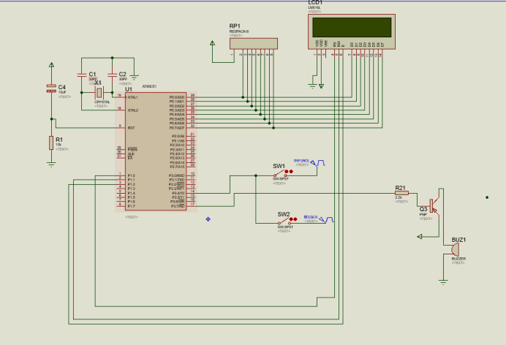This screenshot has width=506, height=345.
Task: Click the XTAL1 pin name on U1
Action: [x=132, y=97]
